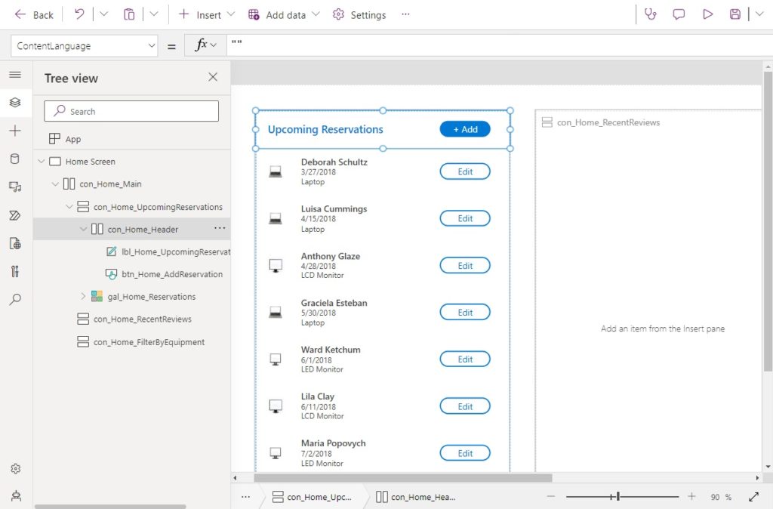Open the Search icon in left rail
773x509 pixels.
tap(15, 298)
